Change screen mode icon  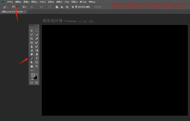[37, 83]
